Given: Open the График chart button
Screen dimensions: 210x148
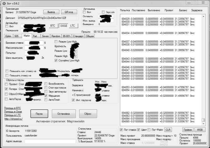Looking at the screenshot, I should (188, 130).
